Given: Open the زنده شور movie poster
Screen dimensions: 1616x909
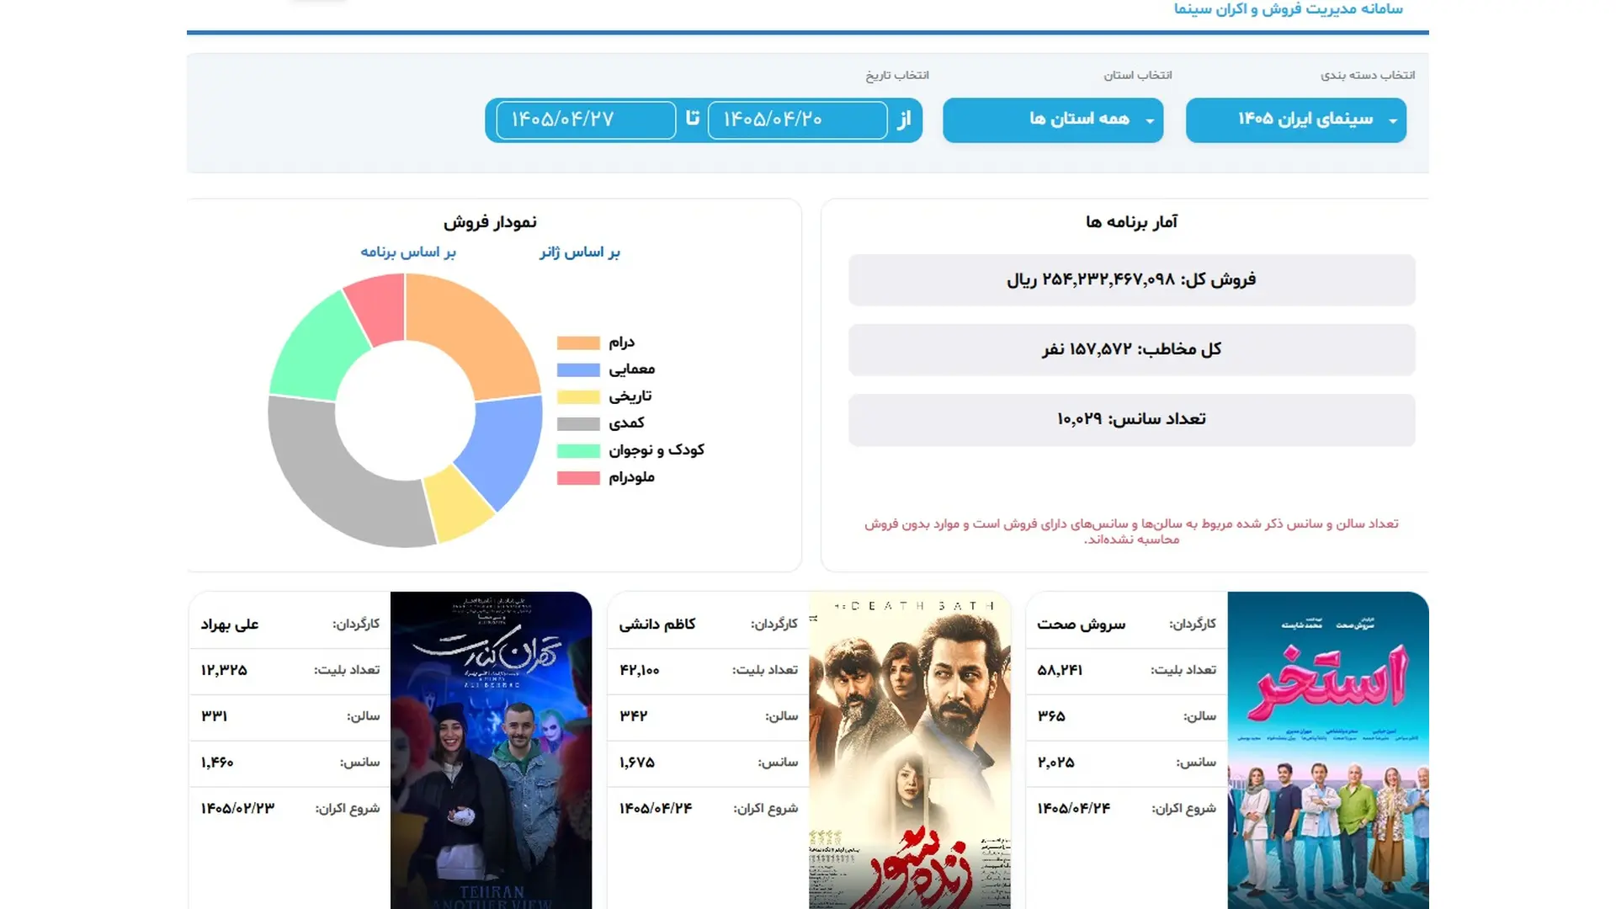Looking at the screenshot, I should pyautogui.click(x=909, y=750).
